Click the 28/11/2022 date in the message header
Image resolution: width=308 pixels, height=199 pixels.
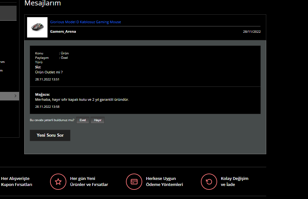252,31
